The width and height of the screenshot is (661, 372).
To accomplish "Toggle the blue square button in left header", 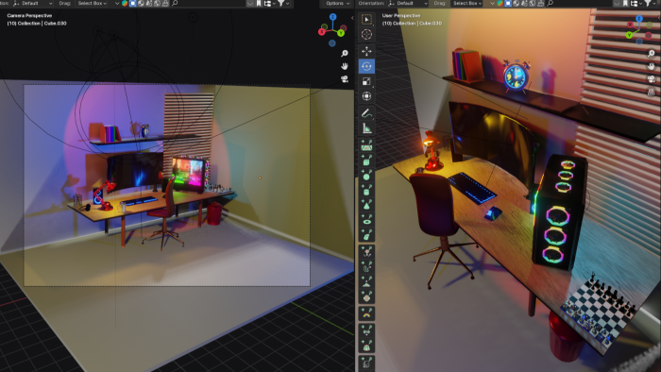I will pos(133,4).
